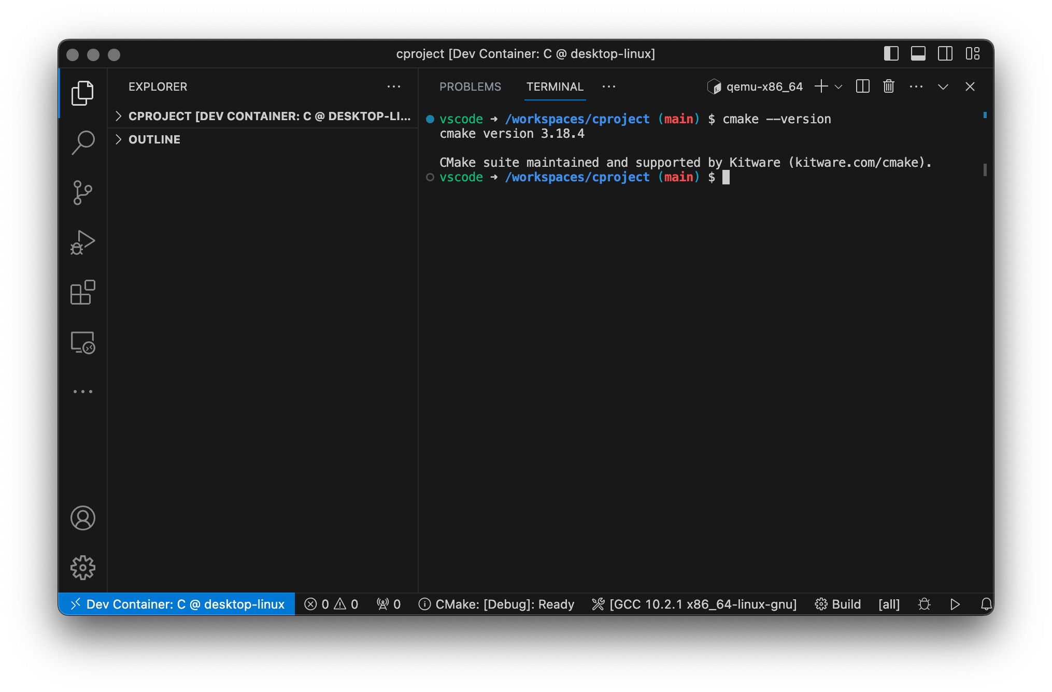Screen dimensions: 1052x692
Task: Switch to the PROBLEMS tab
Action: 470,86
